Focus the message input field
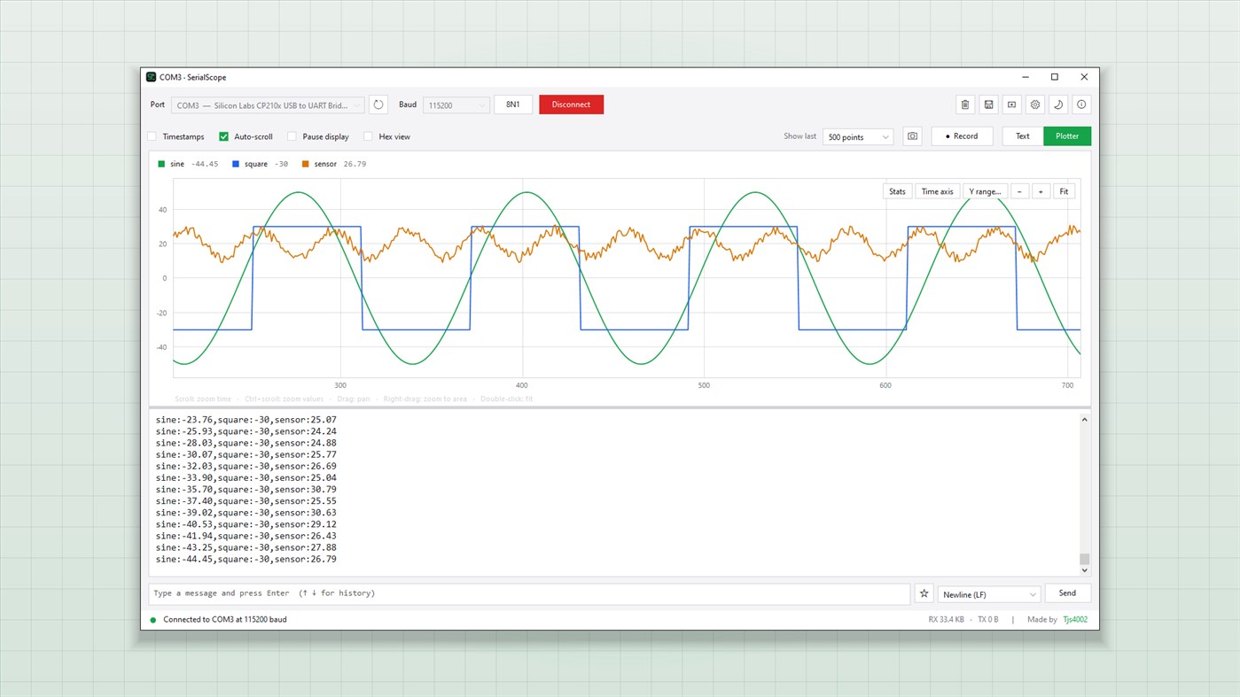This screenshot has width=1240, height=697. (x=529, y=593)
